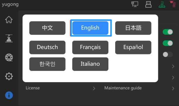Open the filament spool sidebar icon
The width and height of the screenshot is (179, 106).
pyautogui.click(x=9, y=58)
